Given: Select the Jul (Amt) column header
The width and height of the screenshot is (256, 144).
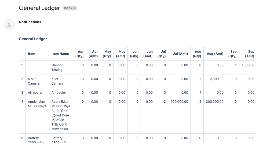Looking at the screenshot, I should (180, 54).
